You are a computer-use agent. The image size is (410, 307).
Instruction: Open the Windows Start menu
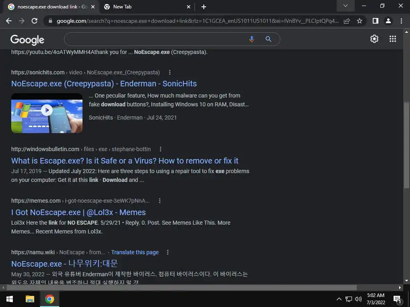[10, 299]
